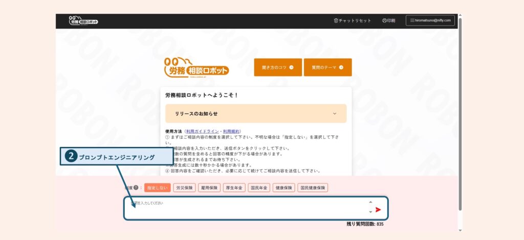
Task: Select the 厚生年金 category option
Action: pyautogui.click(x=234, y=188)
